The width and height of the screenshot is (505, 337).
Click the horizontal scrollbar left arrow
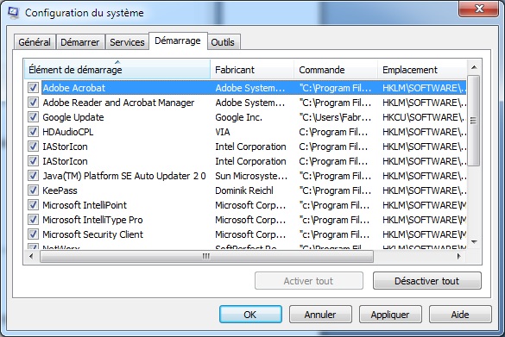[x=31, y=256]
